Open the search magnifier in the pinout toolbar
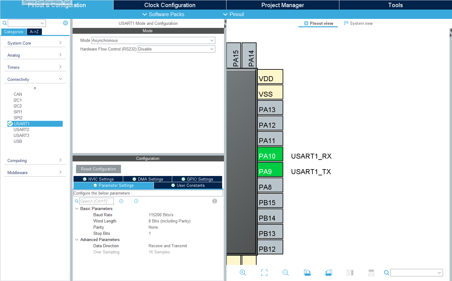Image resolution: width=452 pixels, height=281 pixels. 386,273
